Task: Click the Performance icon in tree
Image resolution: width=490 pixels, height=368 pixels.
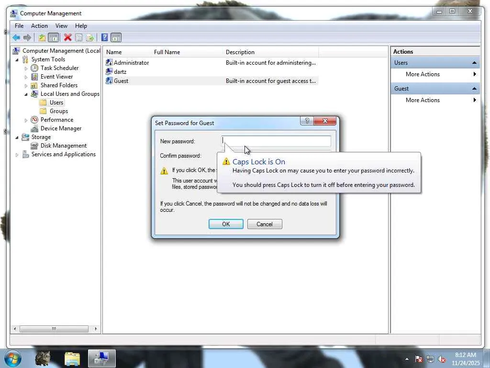Action: click(x=34, y=119)
